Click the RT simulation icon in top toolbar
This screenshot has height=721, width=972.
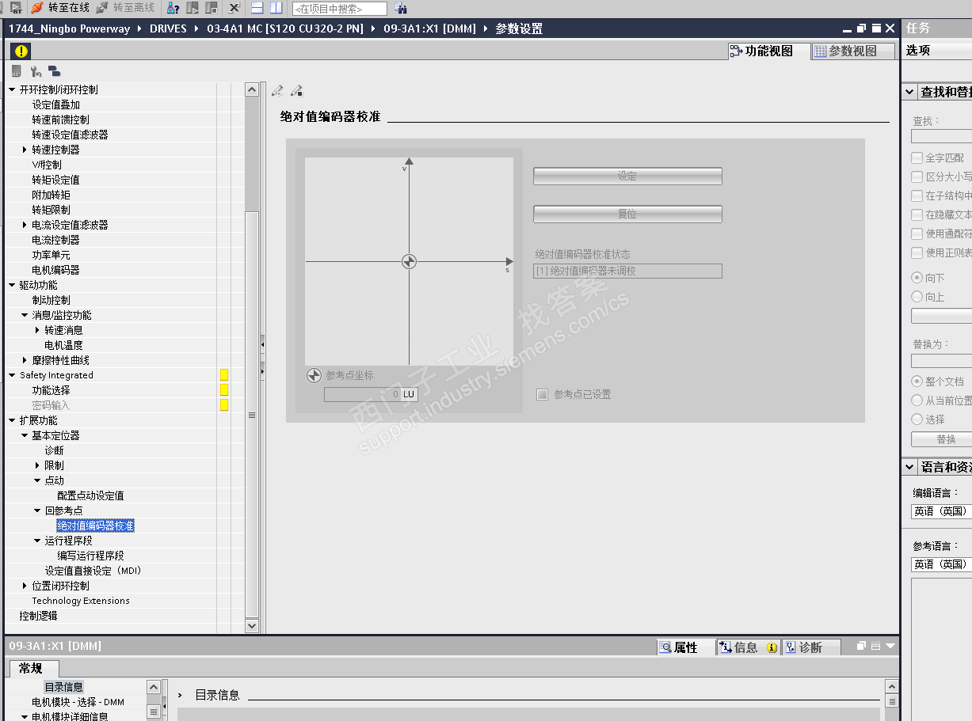click(15, 8)
